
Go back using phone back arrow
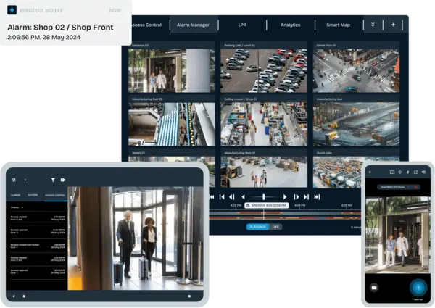point(370,172)
